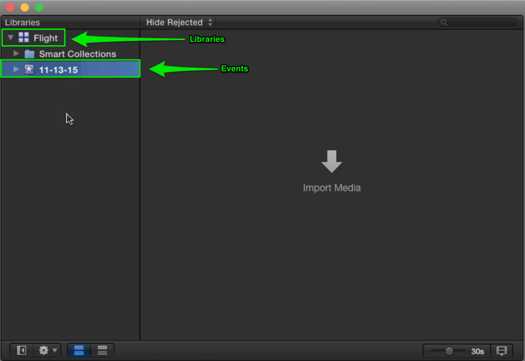This screenshot has width=525, height=361.
Task: Select the Smart Collections row label
Action: [x=77, y=54]
